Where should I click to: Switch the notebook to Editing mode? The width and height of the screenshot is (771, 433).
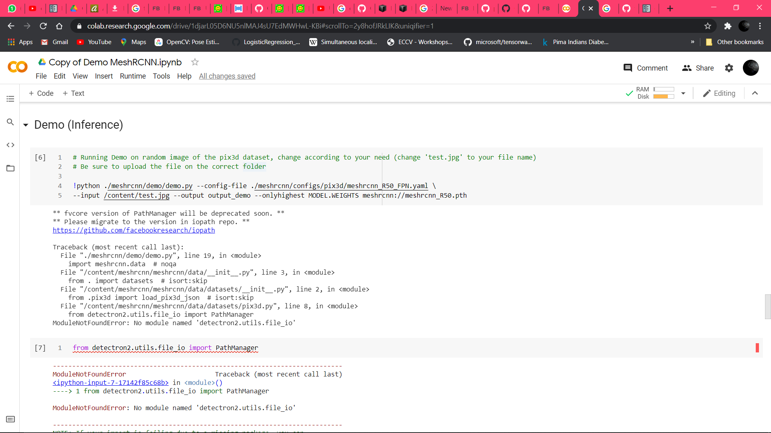click(719, 93)
